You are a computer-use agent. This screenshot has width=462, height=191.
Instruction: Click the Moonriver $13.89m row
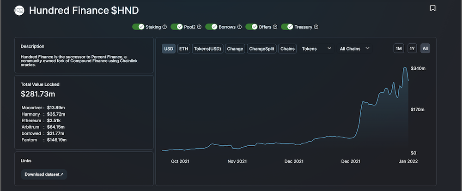(x=43, y=107)
